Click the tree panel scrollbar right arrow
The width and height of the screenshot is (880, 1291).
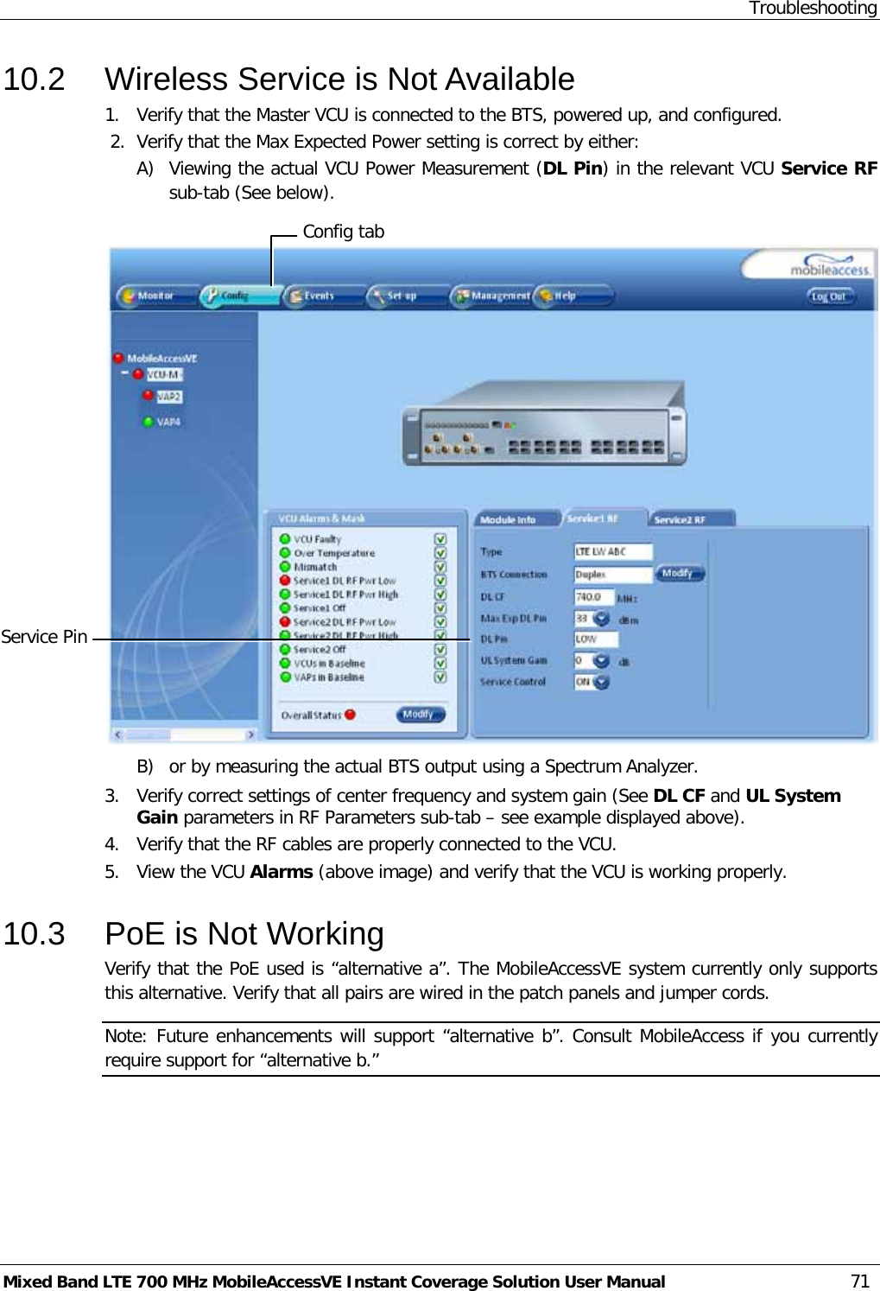click(250, 735)
